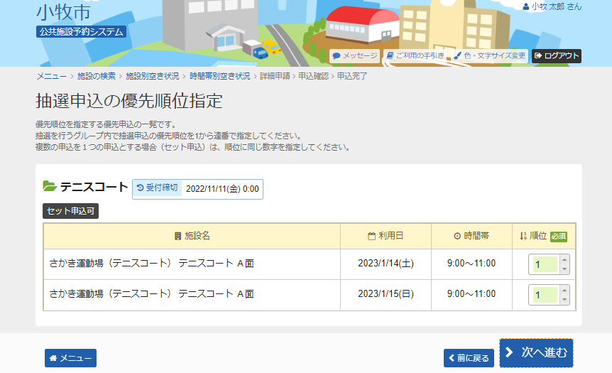The height and width of the screenshot is (373, 612).
Task: Open 時間帯別空き状況 breadcrumb link
Action: (x=219, y=75)
